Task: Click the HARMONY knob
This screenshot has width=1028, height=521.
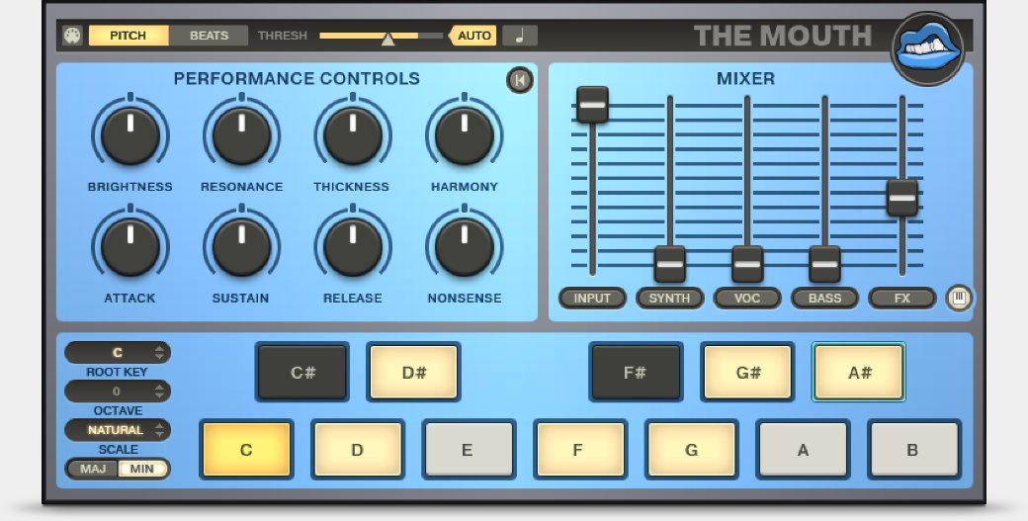Action: click(x=465, y=135)
